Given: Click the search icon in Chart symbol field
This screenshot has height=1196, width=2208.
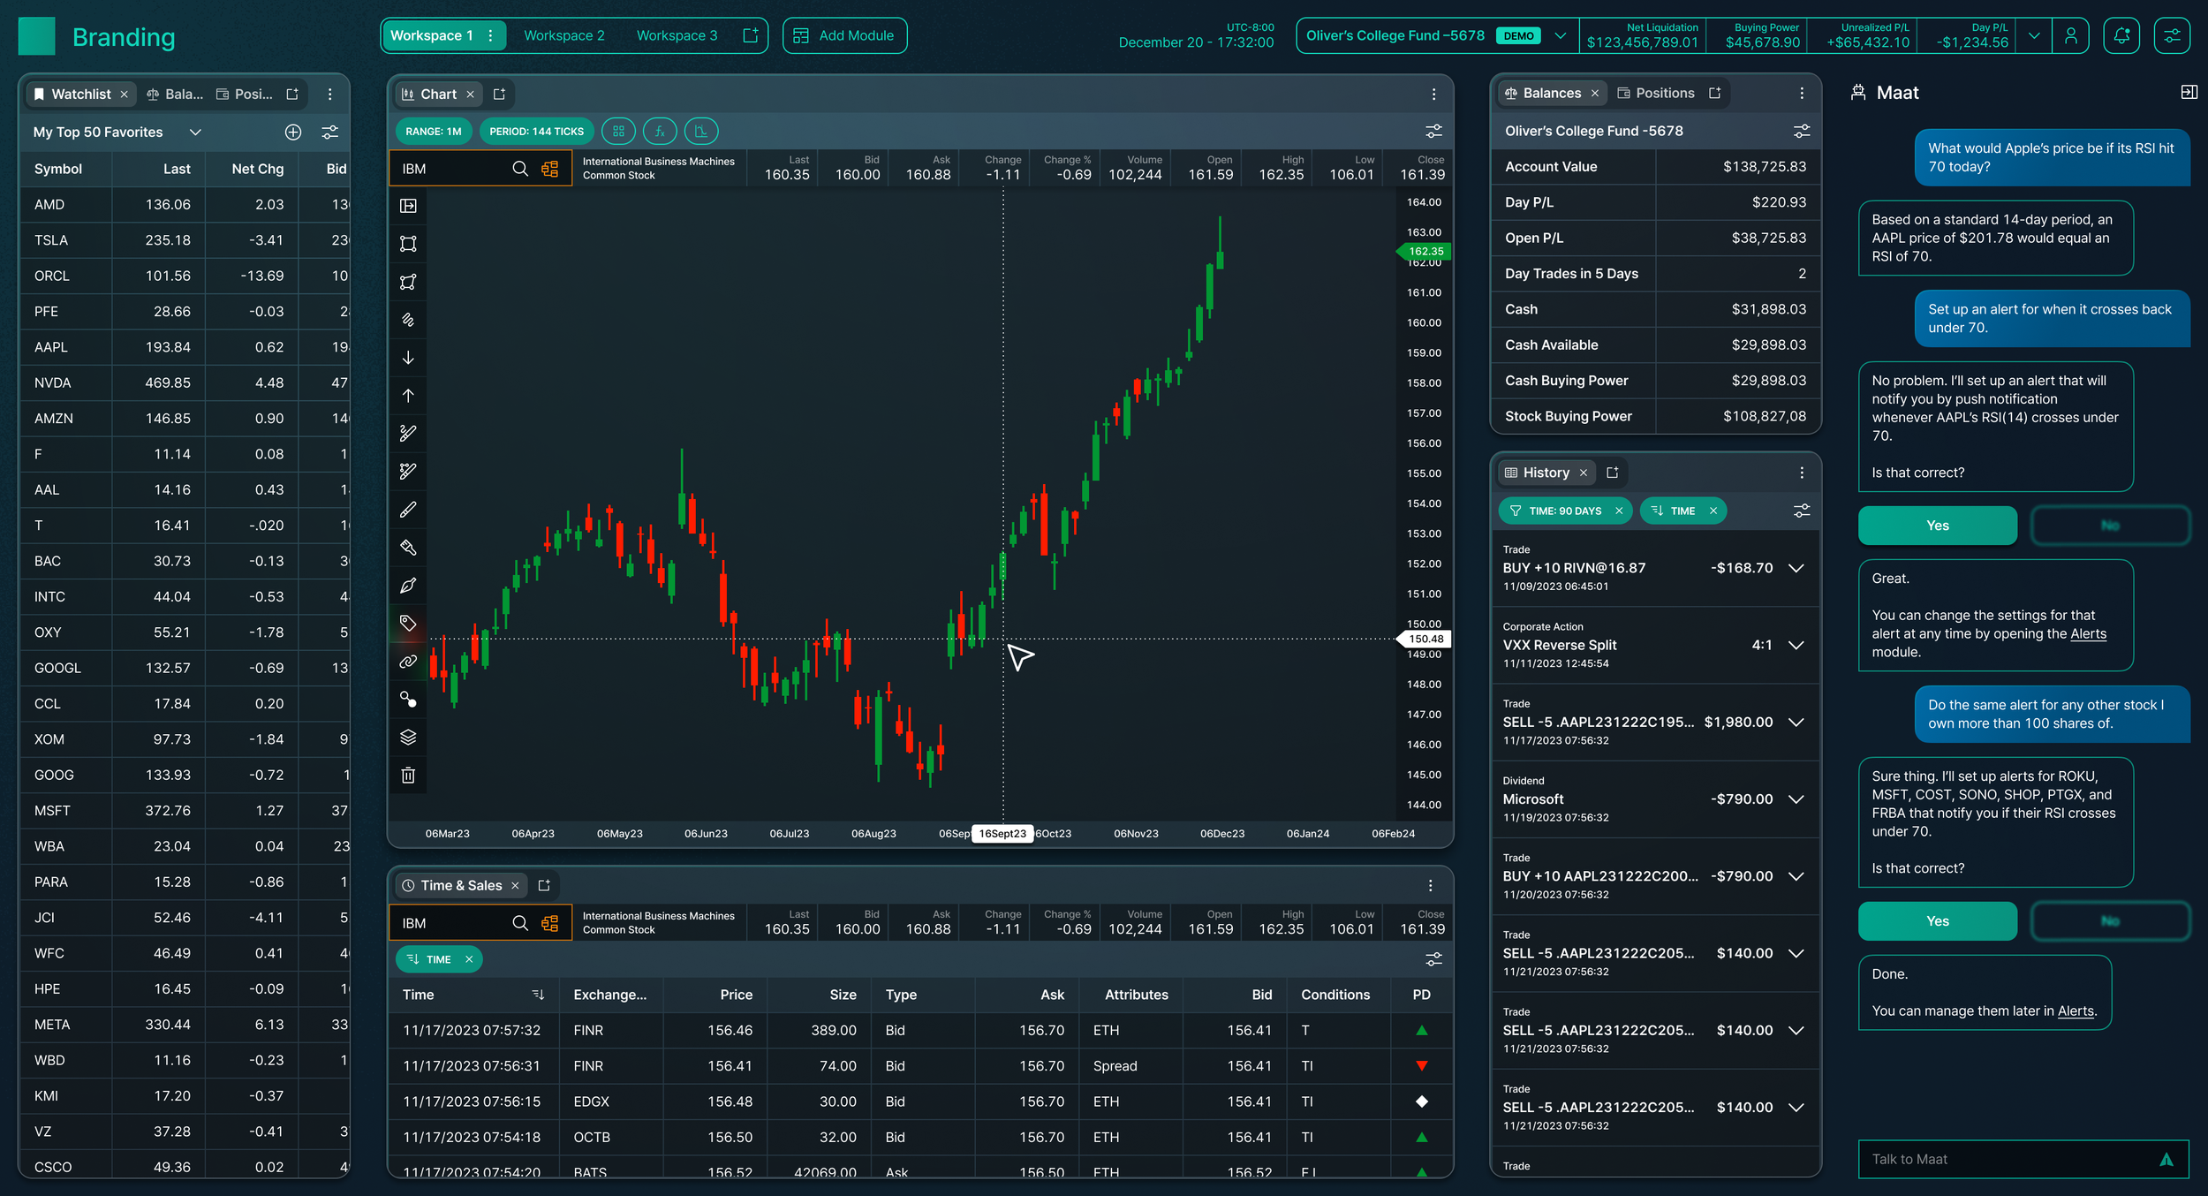Looking at the screenshot, I should (520, 169).
